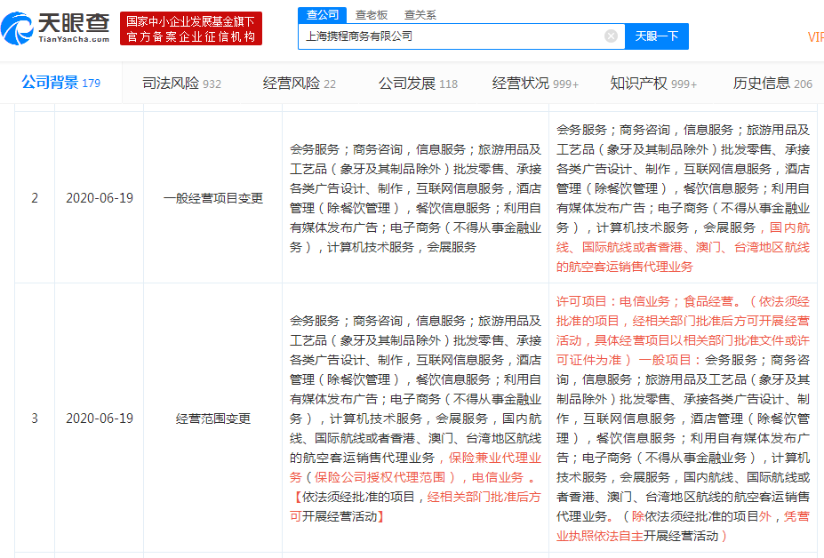Focus the company name search field
This screenshot has width=824, height=558.
[x=449, y=36]
